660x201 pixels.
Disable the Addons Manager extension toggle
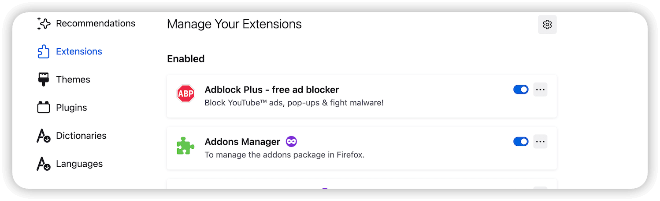(521, 141)
